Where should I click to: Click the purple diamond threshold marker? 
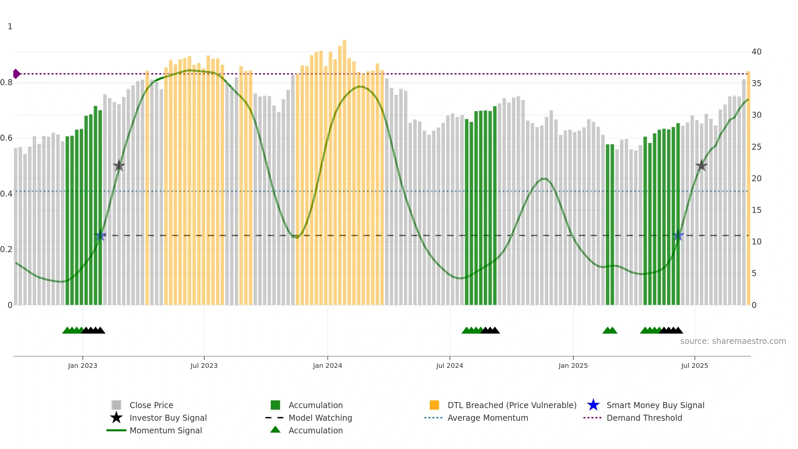click(x=16, y=74)
